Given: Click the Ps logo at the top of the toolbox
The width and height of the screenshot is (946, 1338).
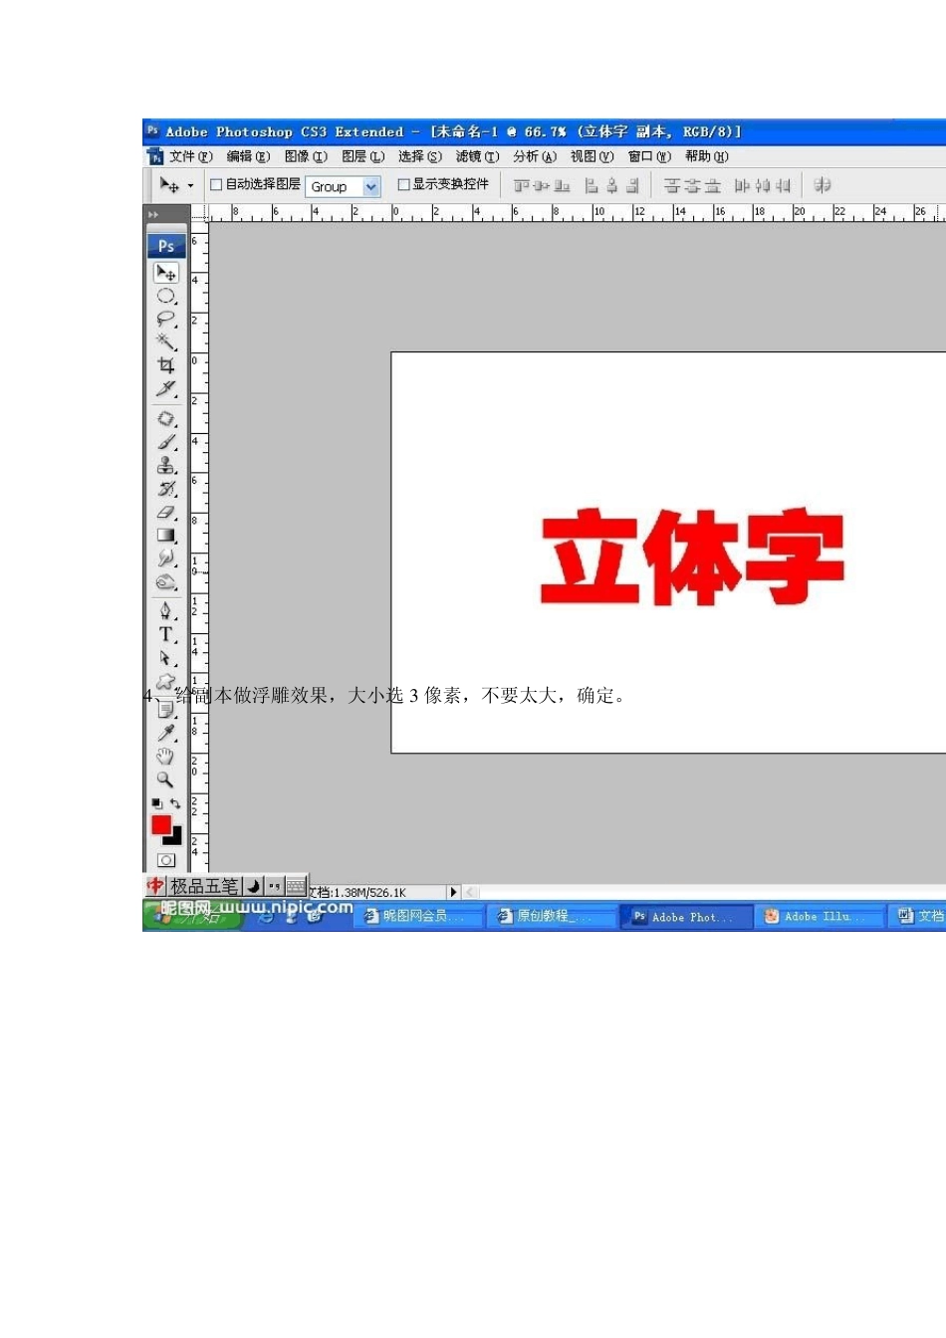Looking at the screenshot, I should point(166,246).
